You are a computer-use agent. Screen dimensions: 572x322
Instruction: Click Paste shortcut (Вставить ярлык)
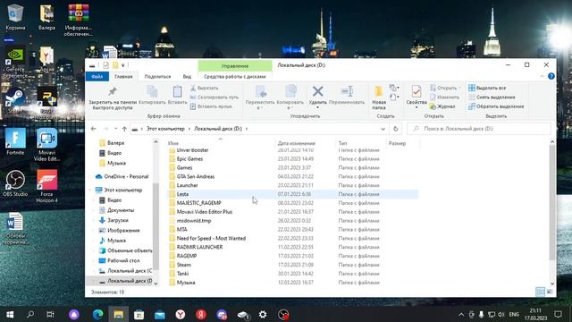(x=211, y=106)
